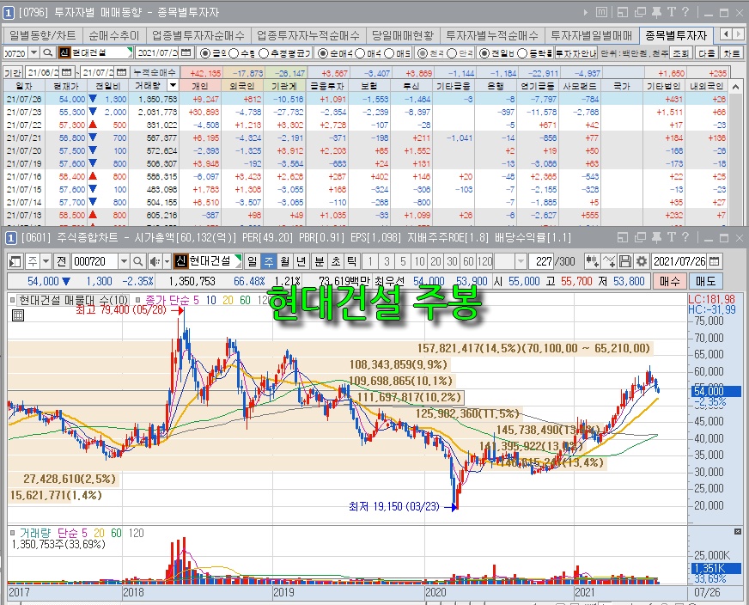Click the save diskette icon in chart toolbar
749x605 pixels.
coord(625,261)
